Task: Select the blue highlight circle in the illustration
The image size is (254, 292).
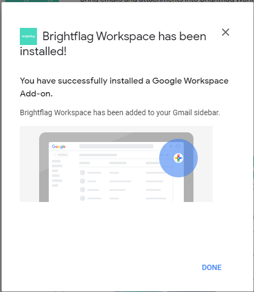Action: click(x=178, y=158)
